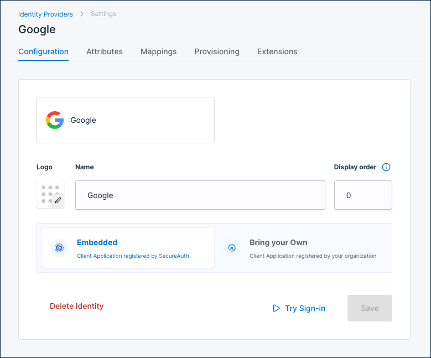Switch to the Configuration tab

(x=43, y=51)
